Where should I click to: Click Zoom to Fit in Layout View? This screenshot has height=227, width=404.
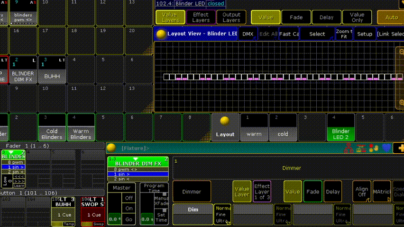point(344,34)
